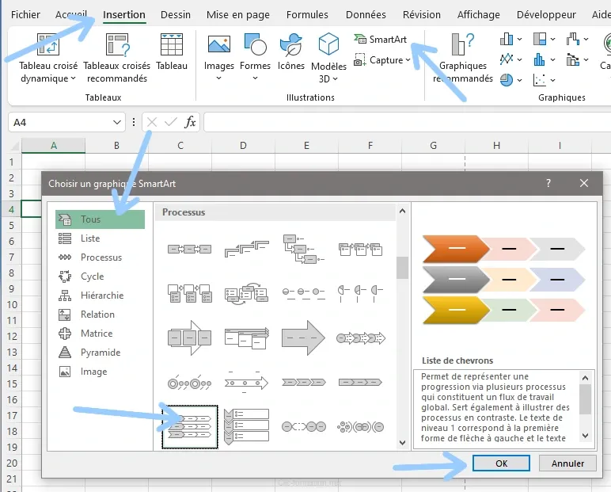Click the SmartArt button in Illustrations
The width and height of the screenshot is (611, 492).
[x=381, y=40]
